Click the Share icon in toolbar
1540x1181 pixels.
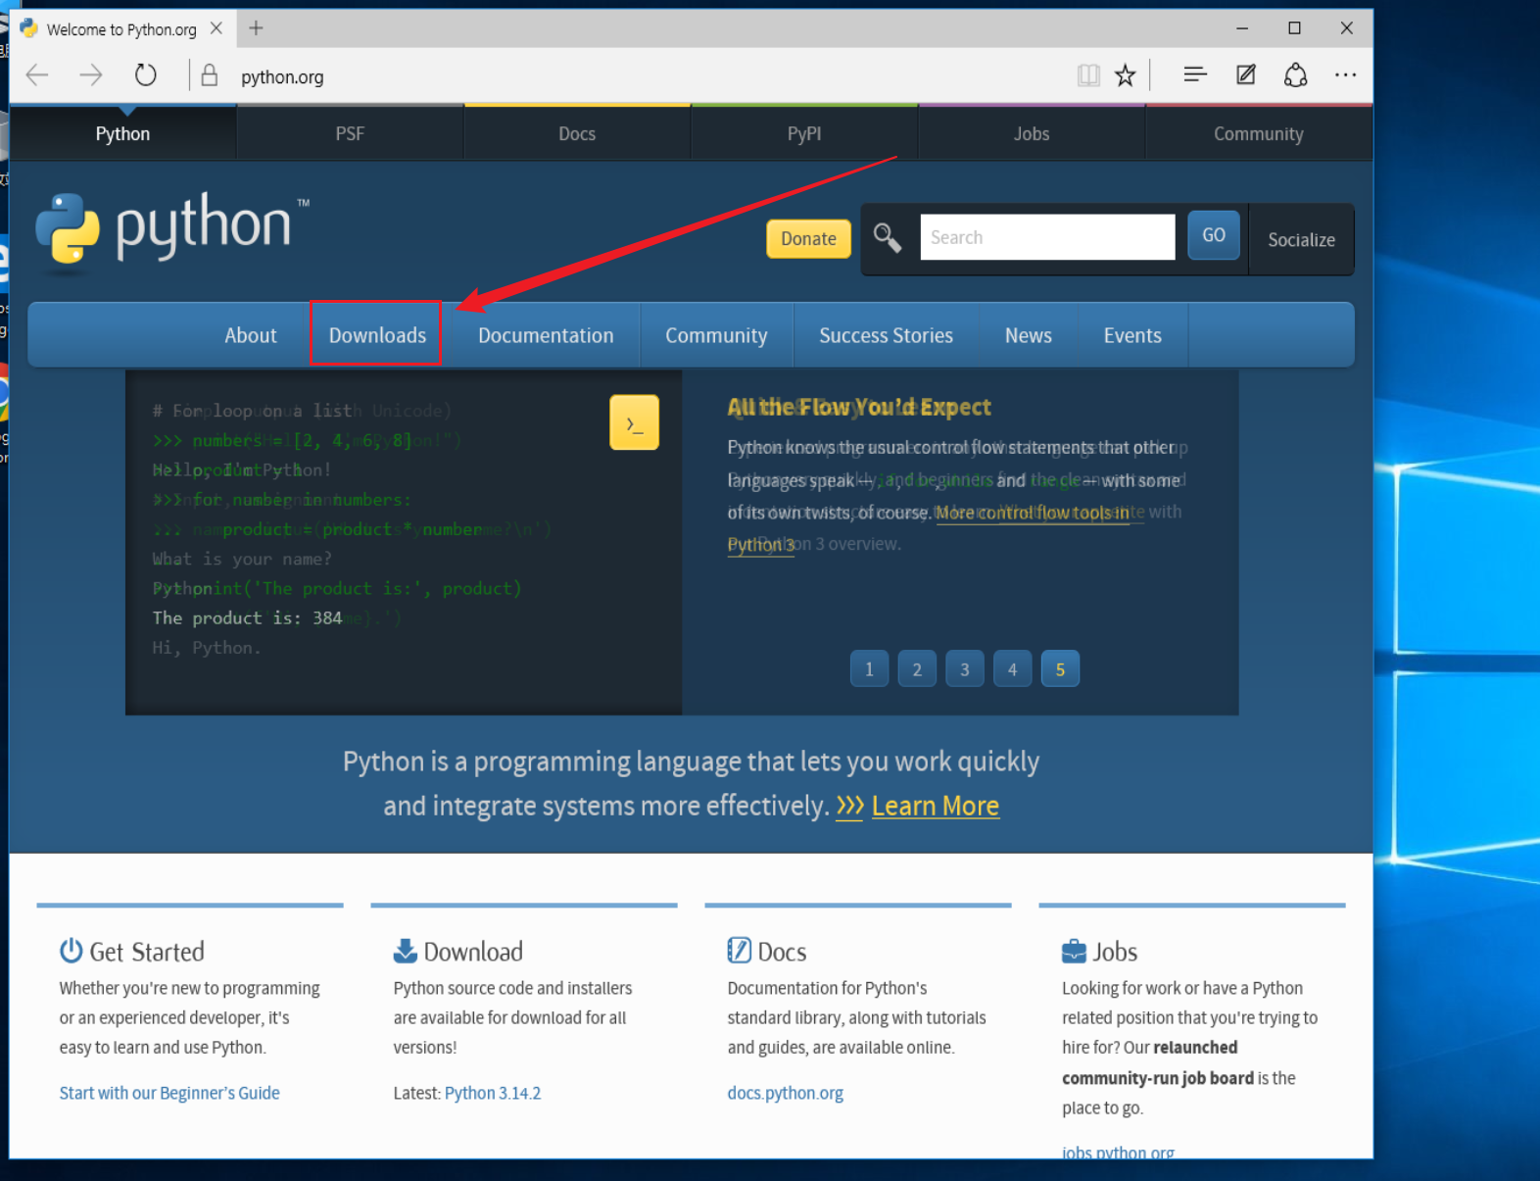(x=1295, y=74)
